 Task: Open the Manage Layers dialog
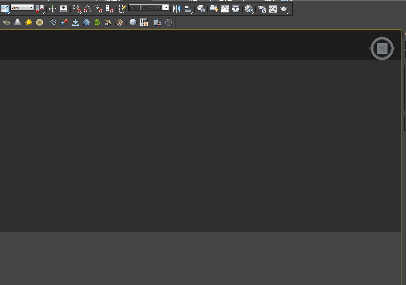[201, 9]
